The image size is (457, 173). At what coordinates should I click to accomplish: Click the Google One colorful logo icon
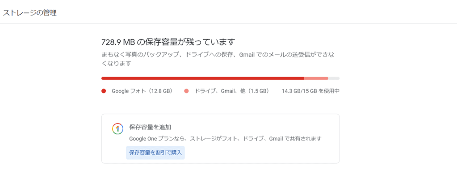pyautogui.click(x=117, y=129)
